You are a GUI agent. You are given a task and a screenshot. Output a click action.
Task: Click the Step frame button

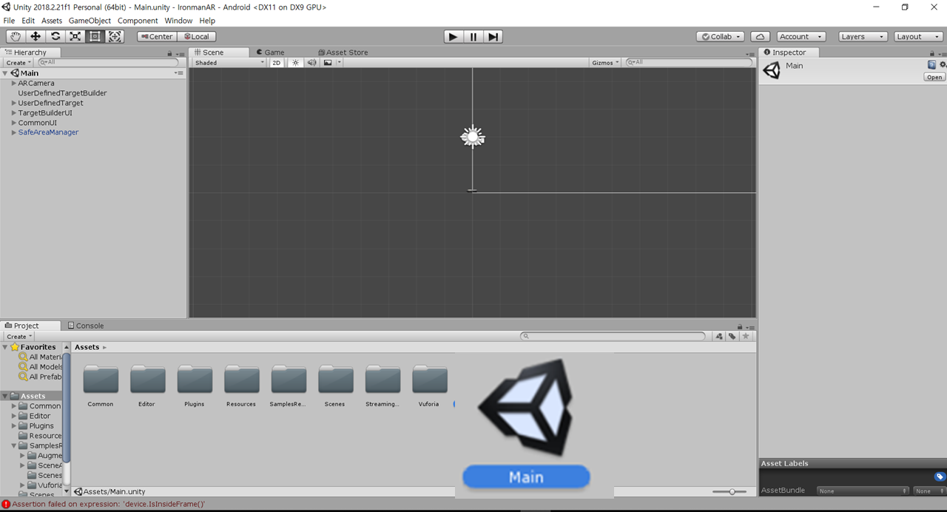click(x=493, y=36)
